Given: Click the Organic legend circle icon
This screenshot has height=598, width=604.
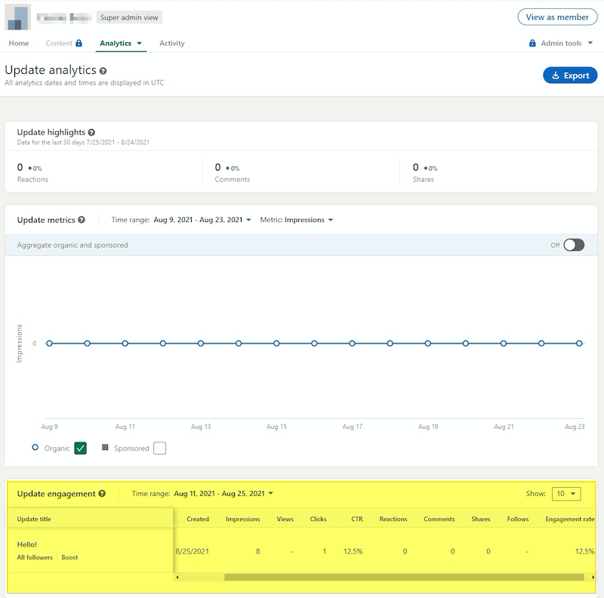Looking at the screenshot, I should coord(35,447).
